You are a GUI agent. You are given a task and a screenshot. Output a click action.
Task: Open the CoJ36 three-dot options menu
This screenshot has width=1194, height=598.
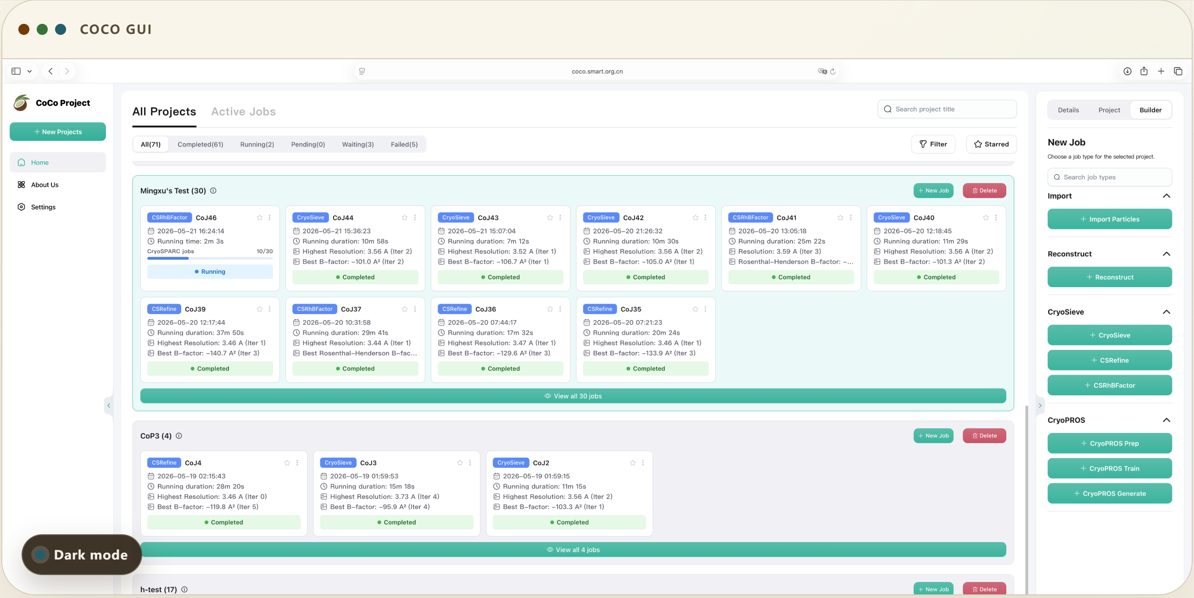pyautogui.click(x=560, y=309)
